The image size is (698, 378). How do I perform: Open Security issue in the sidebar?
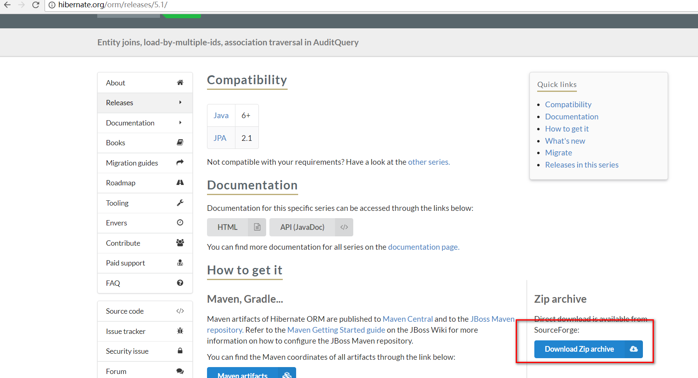point(145,351)
